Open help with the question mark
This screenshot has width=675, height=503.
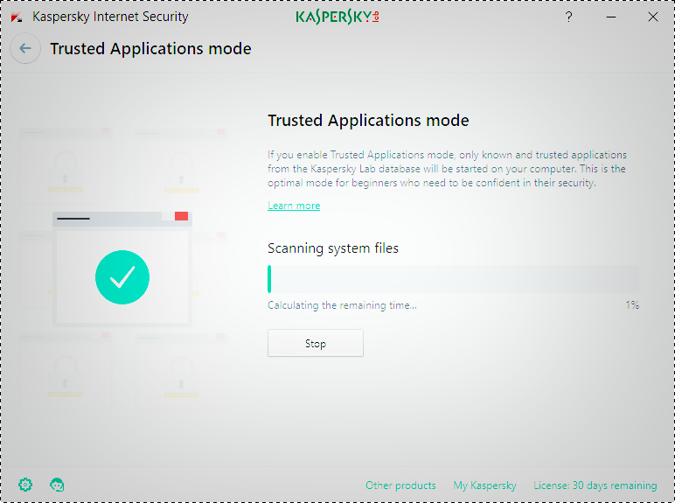569,17
